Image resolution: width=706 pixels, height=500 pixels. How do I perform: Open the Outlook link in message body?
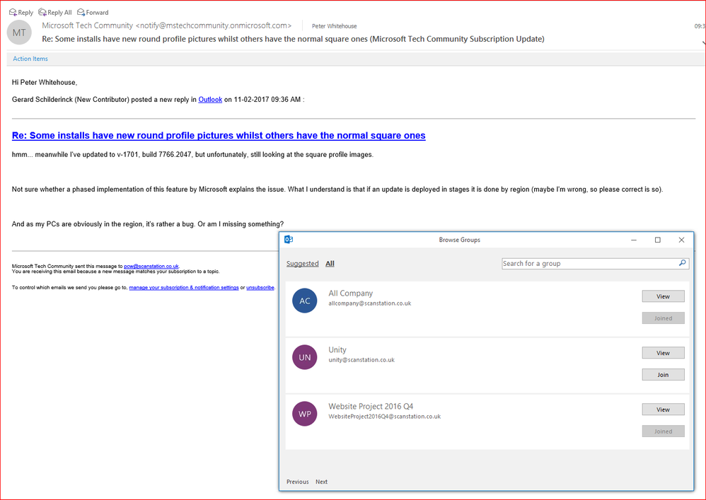pos(210,100)
